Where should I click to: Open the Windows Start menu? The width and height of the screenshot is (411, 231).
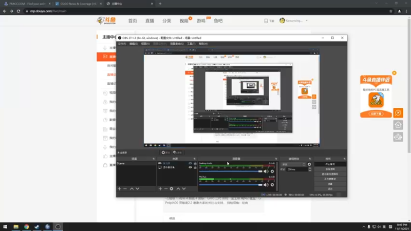5,226
